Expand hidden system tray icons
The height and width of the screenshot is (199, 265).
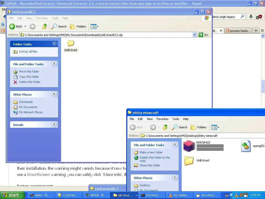tap(232, 195)
